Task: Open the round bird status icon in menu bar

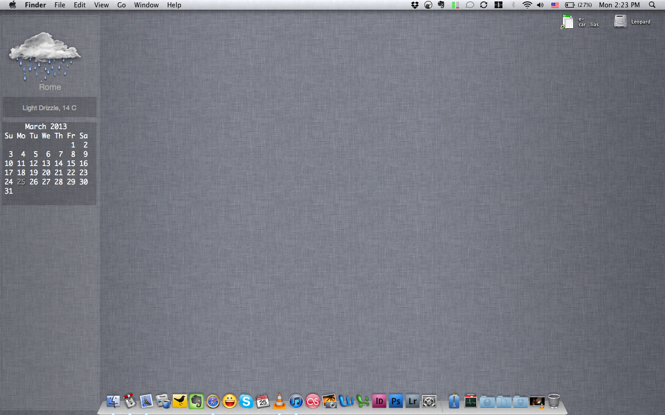Action: coord(428,5)
